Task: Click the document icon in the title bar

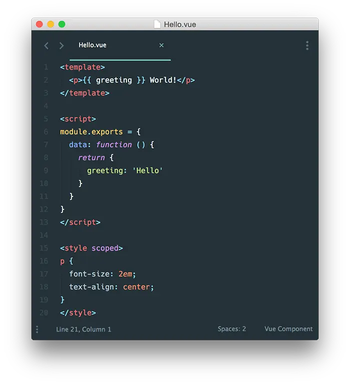Action: tap(157, 24)
